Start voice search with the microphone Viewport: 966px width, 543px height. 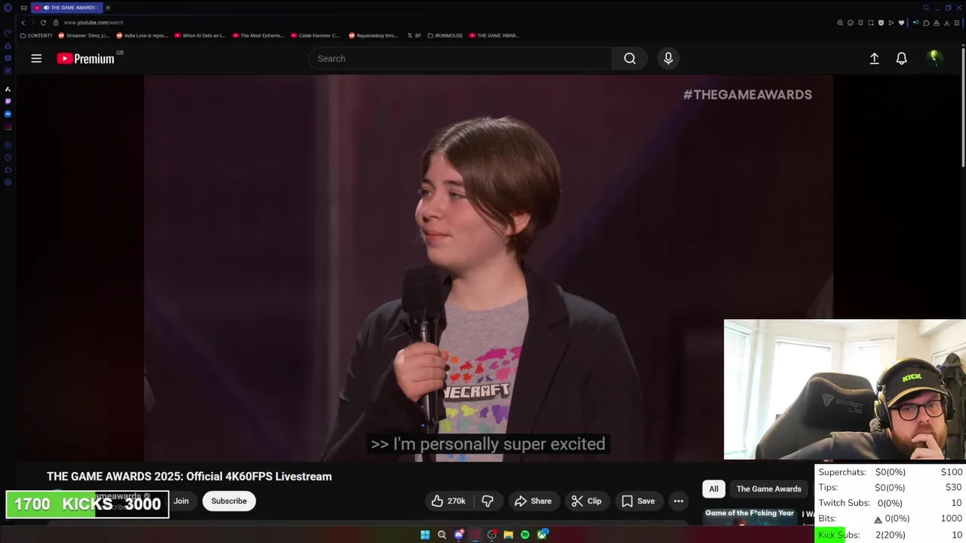point(668,58)
